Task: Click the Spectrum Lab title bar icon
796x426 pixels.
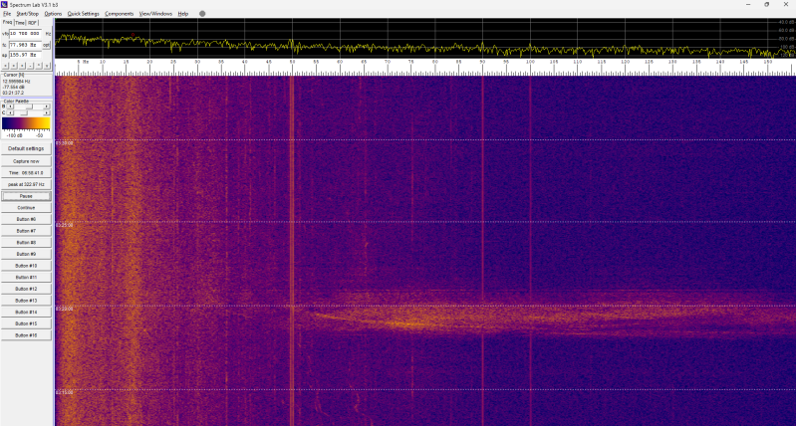Action: point(5,4)
